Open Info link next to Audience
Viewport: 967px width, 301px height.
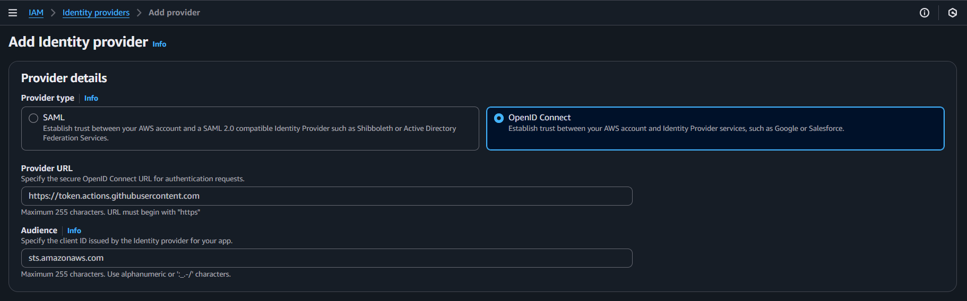click(74, 231)
